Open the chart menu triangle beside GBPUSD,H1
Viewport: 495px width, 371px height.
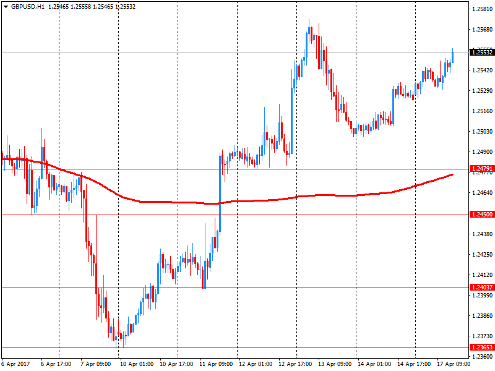tap(6, 7)
